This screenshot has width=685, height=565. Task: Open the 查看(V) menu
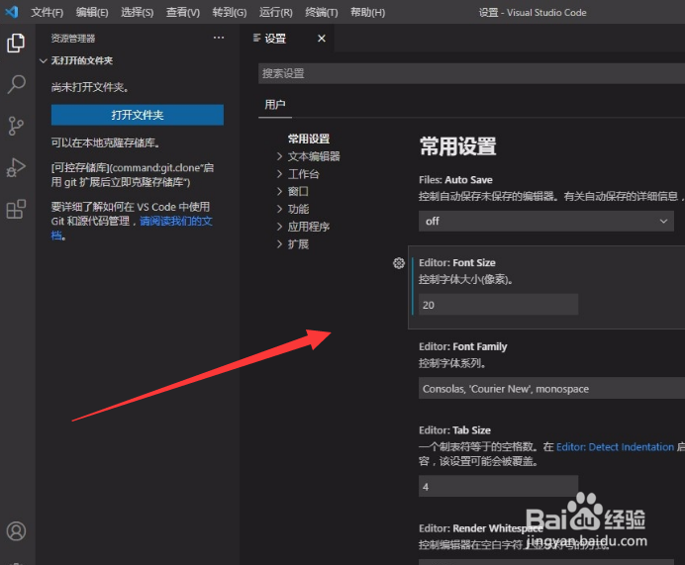pyautogui.click(x=182, y=12)
